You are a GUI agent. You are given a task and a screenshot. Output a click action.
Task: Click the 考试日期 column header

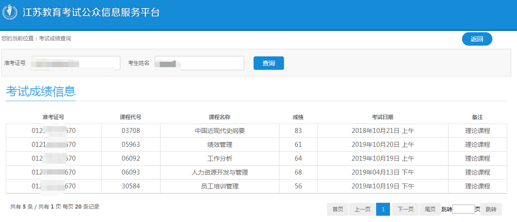tap(382, 117)
